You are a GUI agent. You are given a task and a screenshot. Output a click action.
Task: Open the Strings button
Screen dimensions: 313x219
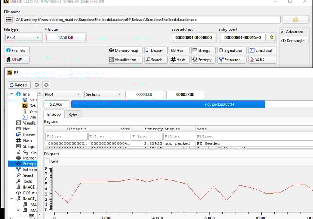tap(204, 50)
